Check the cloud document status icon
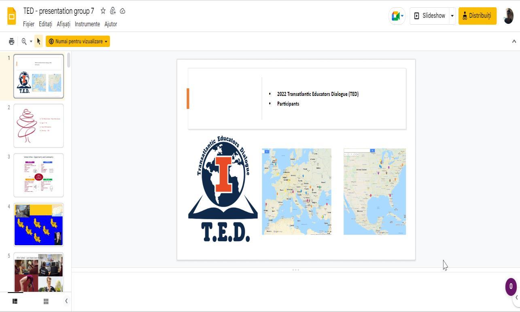Image resolution: width=520 pixels, height=312 pixels. (123, 11)
